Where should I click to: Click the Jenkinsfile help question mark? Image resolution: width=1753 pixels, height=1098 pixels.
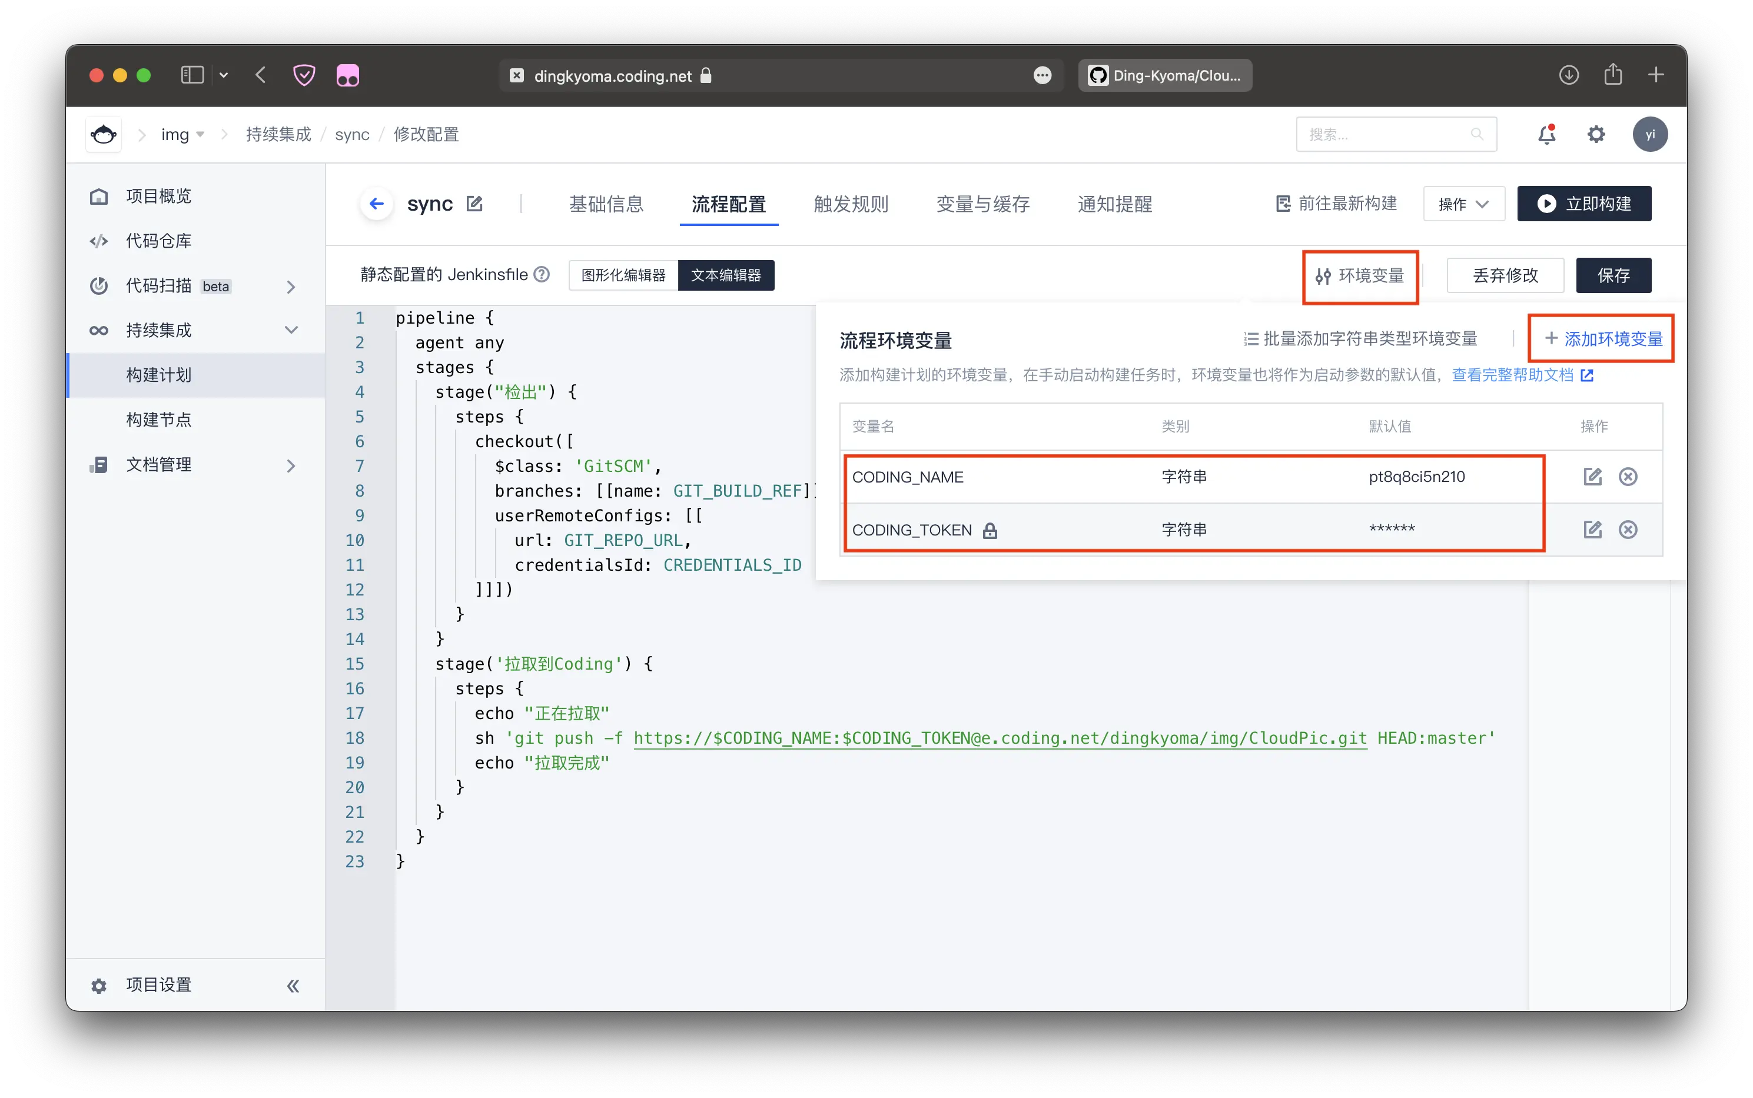click(541, 274)
